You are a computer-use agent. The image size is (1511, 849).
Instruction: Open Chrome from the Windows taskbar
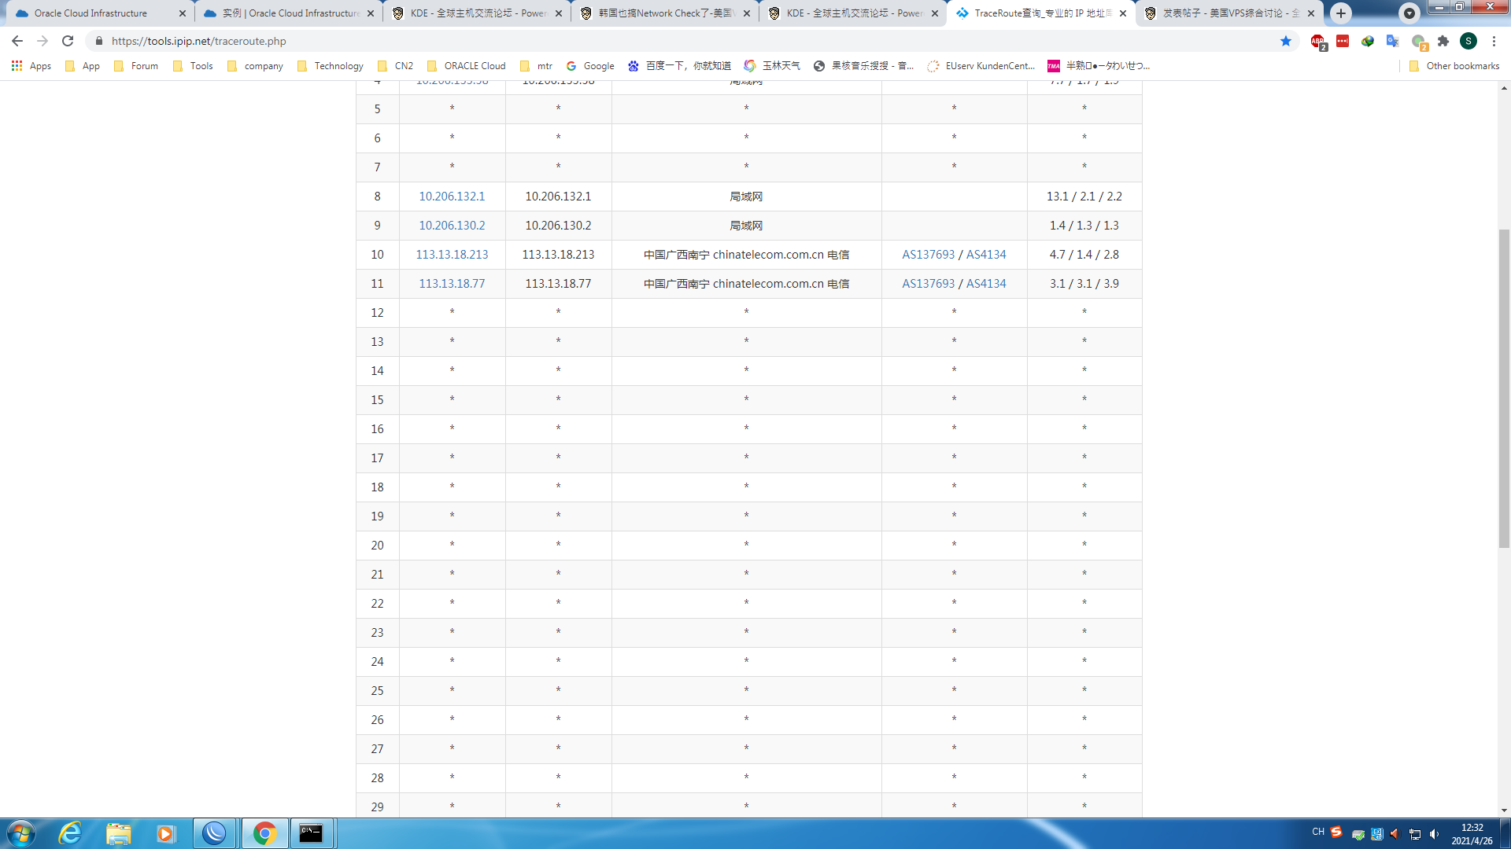coord(264,833)
